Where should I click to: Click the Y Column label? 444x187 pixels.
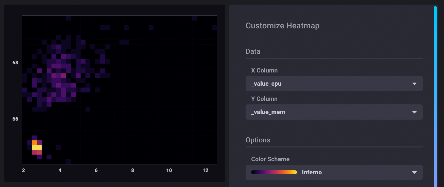264,99
